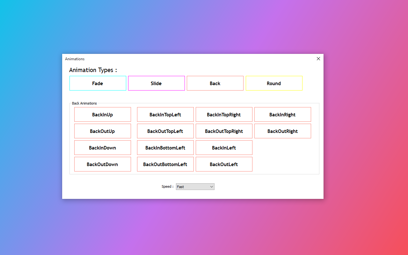Run the BackOutBottomLeft animation
This screenshot has height=255, width=408.
coord(165,164)
